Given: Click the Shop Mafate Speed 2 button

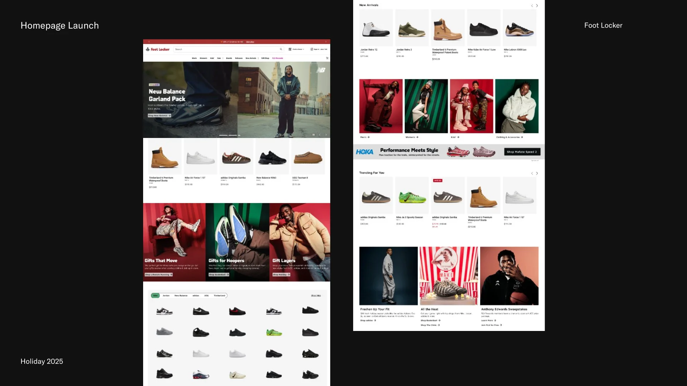Looking at the screenshot, I should (x=522, y=152).
